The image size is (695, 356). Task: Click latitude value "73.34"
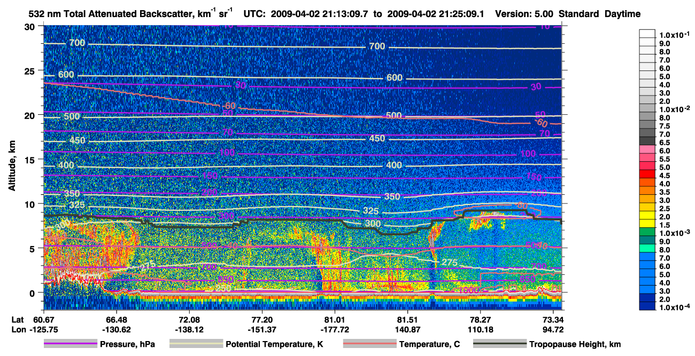[553, 319]
